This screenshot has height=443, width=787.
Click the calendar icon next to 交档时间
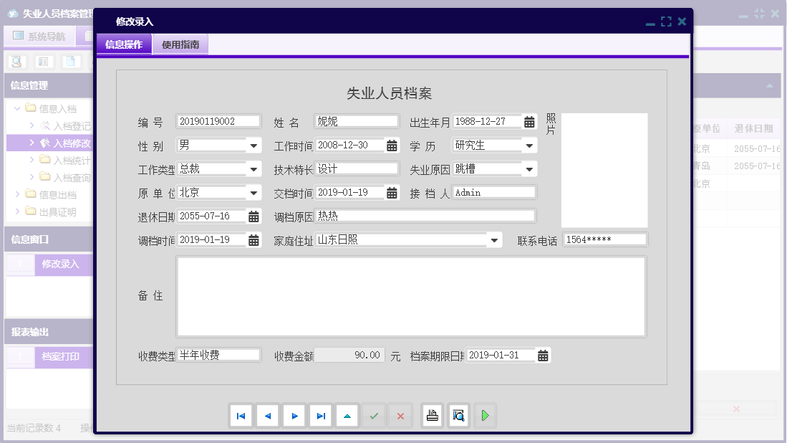click(390, 192)
